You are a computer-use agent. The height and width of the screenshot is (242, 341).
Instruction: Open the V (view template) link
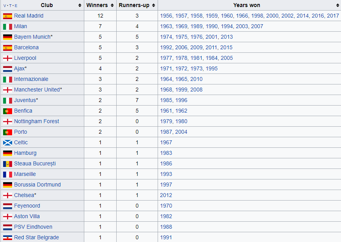click(5, 5)
